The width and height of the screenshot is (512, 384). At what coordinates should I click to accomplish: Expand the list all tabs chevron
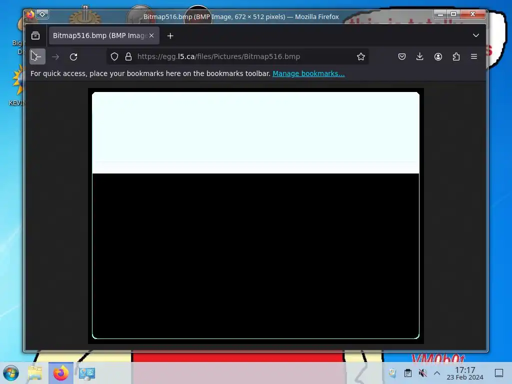click(x=476, y=35)
